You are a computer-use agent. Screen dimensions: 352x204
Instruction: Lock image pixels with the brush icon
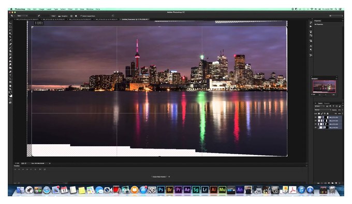click(322, 114)
